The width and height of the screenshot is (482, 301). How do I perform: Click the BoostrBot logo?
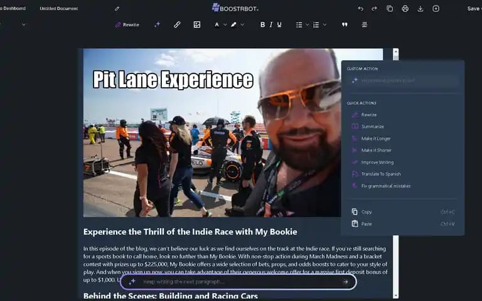click(235, 8)
